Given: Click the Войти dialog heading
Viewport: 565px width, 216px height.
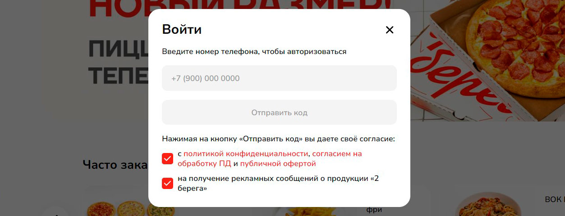Looking at the screenshot, I should click(182, 30).
